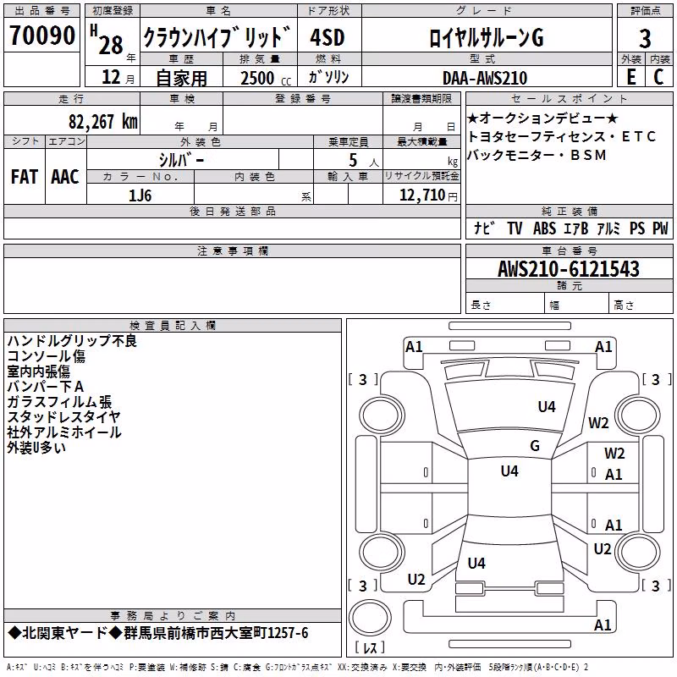Click the 後日発送部品 section header
The image size is (677, 677).
tap(233, 211)
